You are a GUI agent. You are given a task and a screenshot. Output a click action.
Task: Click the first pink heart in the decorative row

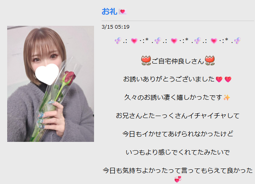click(x=134, y=41)
